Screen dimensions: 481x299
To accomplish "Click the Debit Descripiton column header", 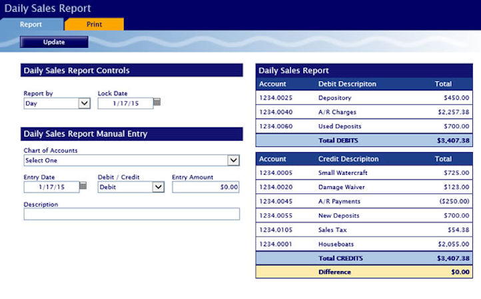I will tap(347, 84).
